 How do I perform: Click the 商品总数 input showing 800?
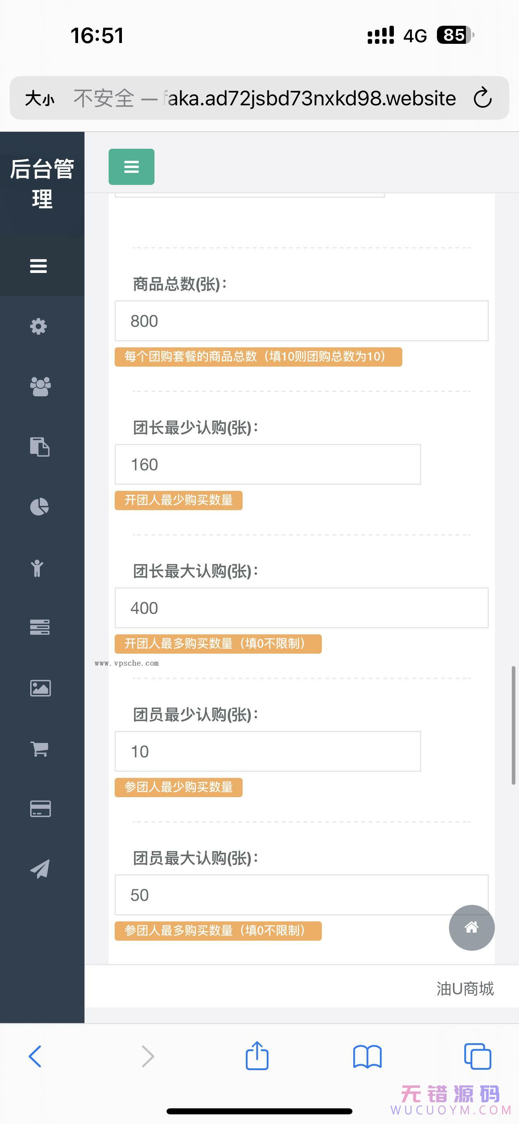[301, 321]
